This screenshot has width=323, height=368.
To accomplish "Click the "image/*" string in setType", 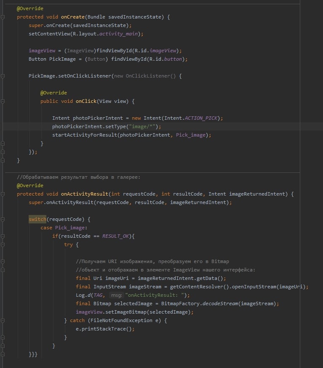I will pos(142,126).
